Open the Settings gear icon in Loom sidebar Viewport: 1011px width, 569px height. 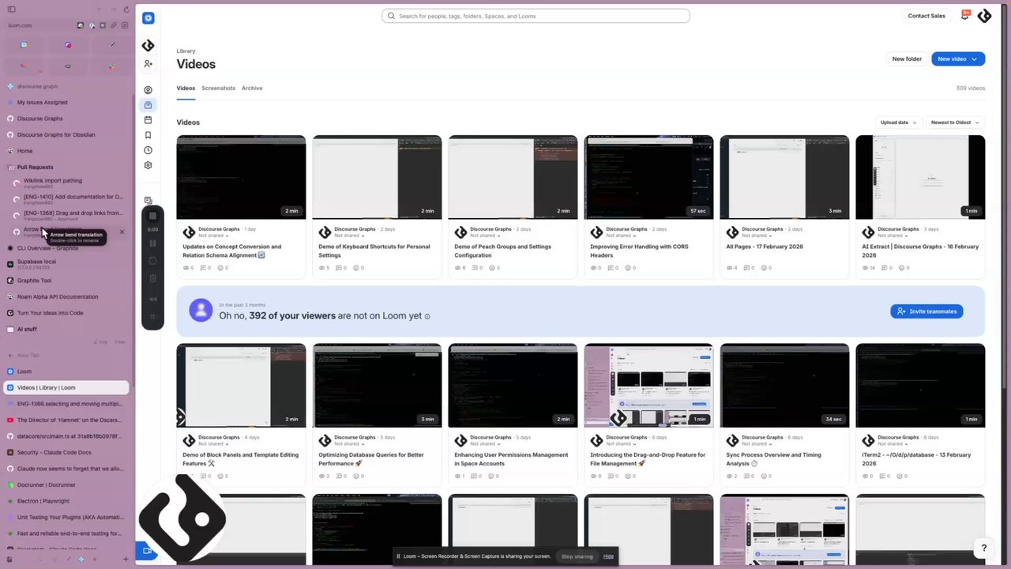[148, 165]
